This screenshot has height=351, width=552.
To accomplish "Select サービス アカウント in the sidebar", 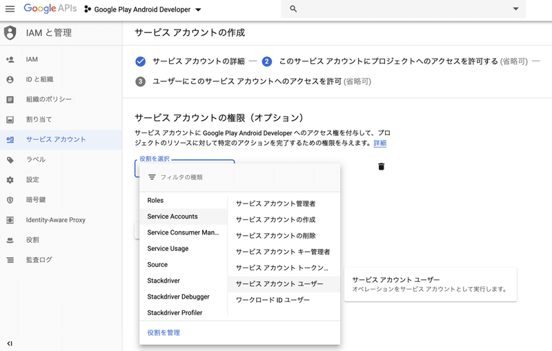I will pyautogui.click(x=61, y=139).
